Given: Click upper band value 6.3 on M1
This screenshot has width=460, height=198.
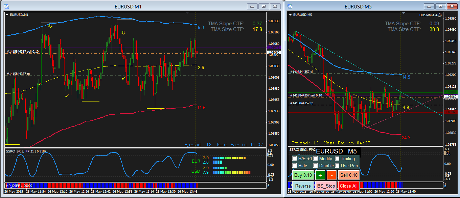Looking at the screenshot, I should coord(201,27).
